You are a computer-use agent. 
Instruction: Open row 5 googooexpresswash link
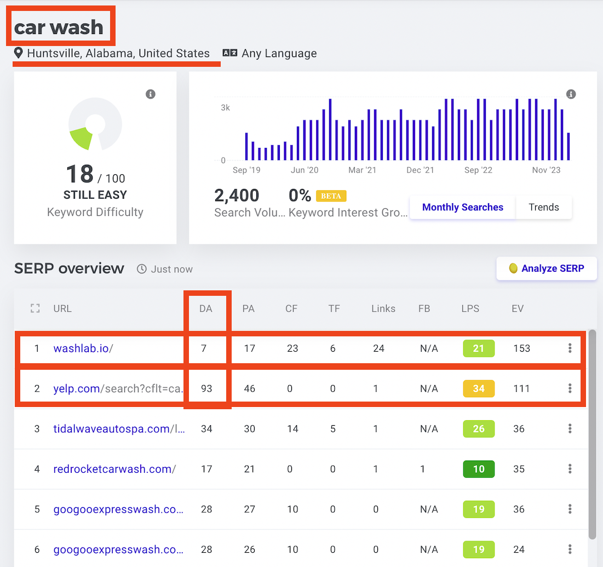point(118,509)
